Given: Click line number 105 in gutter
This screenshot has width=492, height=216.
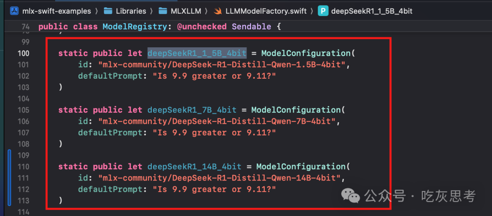Looking at the screenshot, I should pyautogui.click(x=23, y=110).
